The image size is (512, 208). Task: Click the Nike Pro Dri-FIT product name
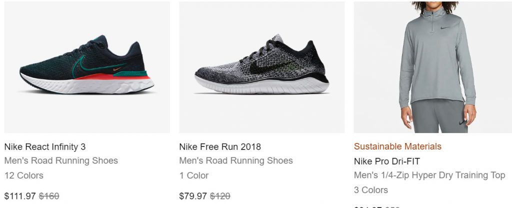click(387, 161)
